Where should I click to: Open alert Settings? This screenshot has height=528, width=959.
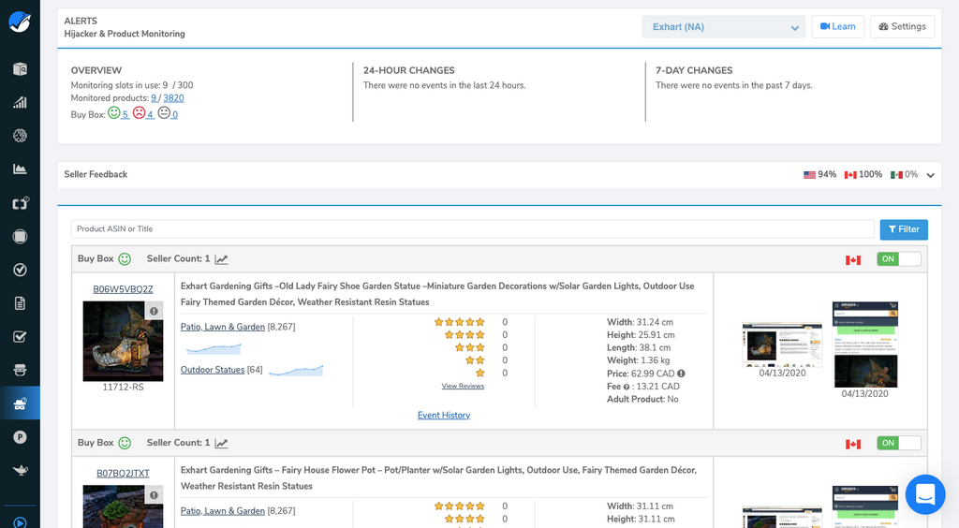pos(902,27)
